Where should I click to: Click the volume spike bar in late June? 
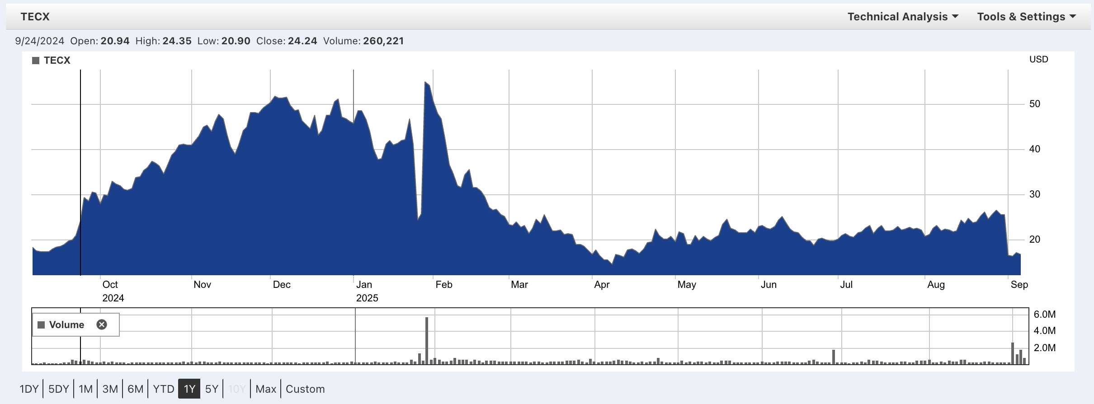tap(833, 357)
